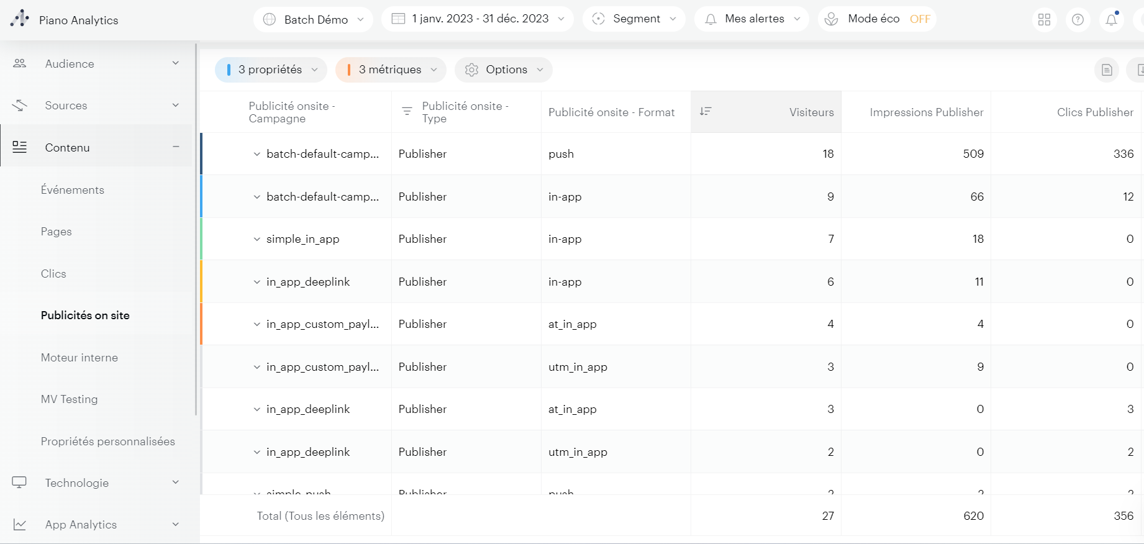This screenshot has width=1144, height=544.
Task: Click the Audience people icon in sidebar
Action: tap(20, 63)
